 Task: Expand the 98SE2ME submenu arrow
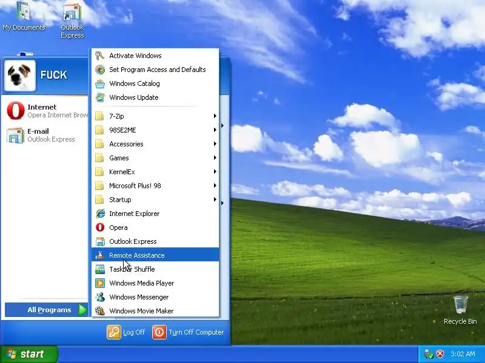click(215, 130)
